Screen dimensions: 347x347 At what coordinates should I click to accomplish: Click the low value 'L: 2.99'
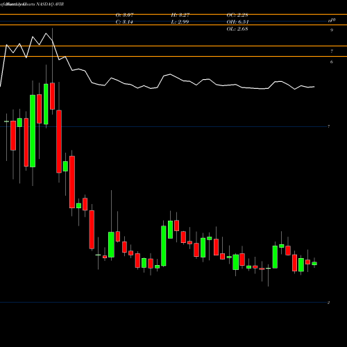180,22
